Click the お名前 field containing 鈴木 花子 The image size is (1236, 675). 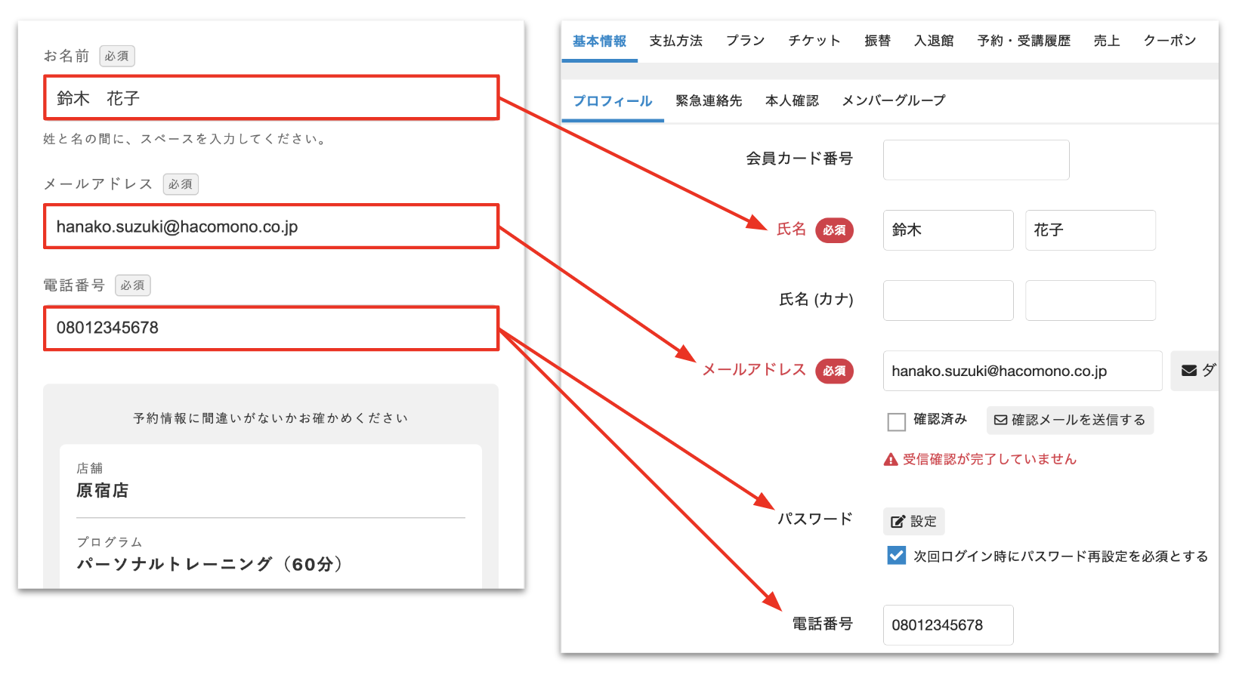(271, 98)
